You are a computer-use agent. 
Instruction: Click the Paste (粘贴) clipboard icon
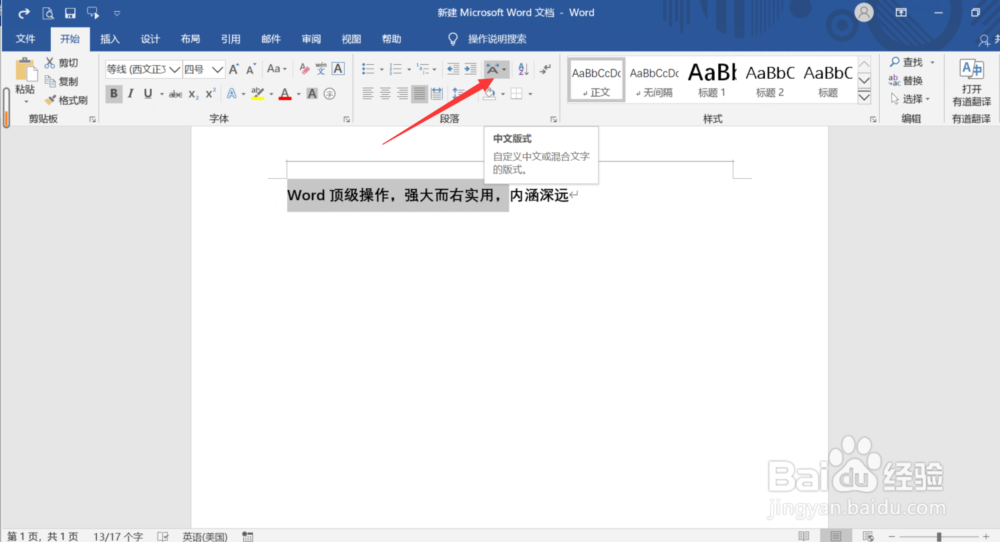(x=25, y=69)
